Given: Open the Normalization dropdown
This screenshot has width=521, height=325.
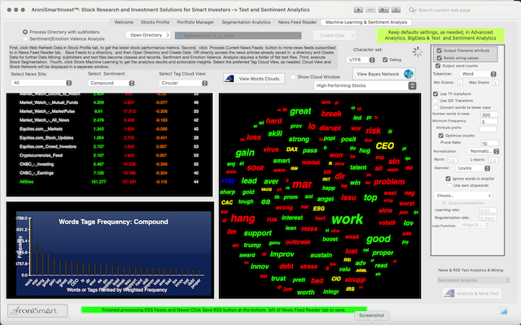Looking at the screenshot, I should [x=484, y=151].
